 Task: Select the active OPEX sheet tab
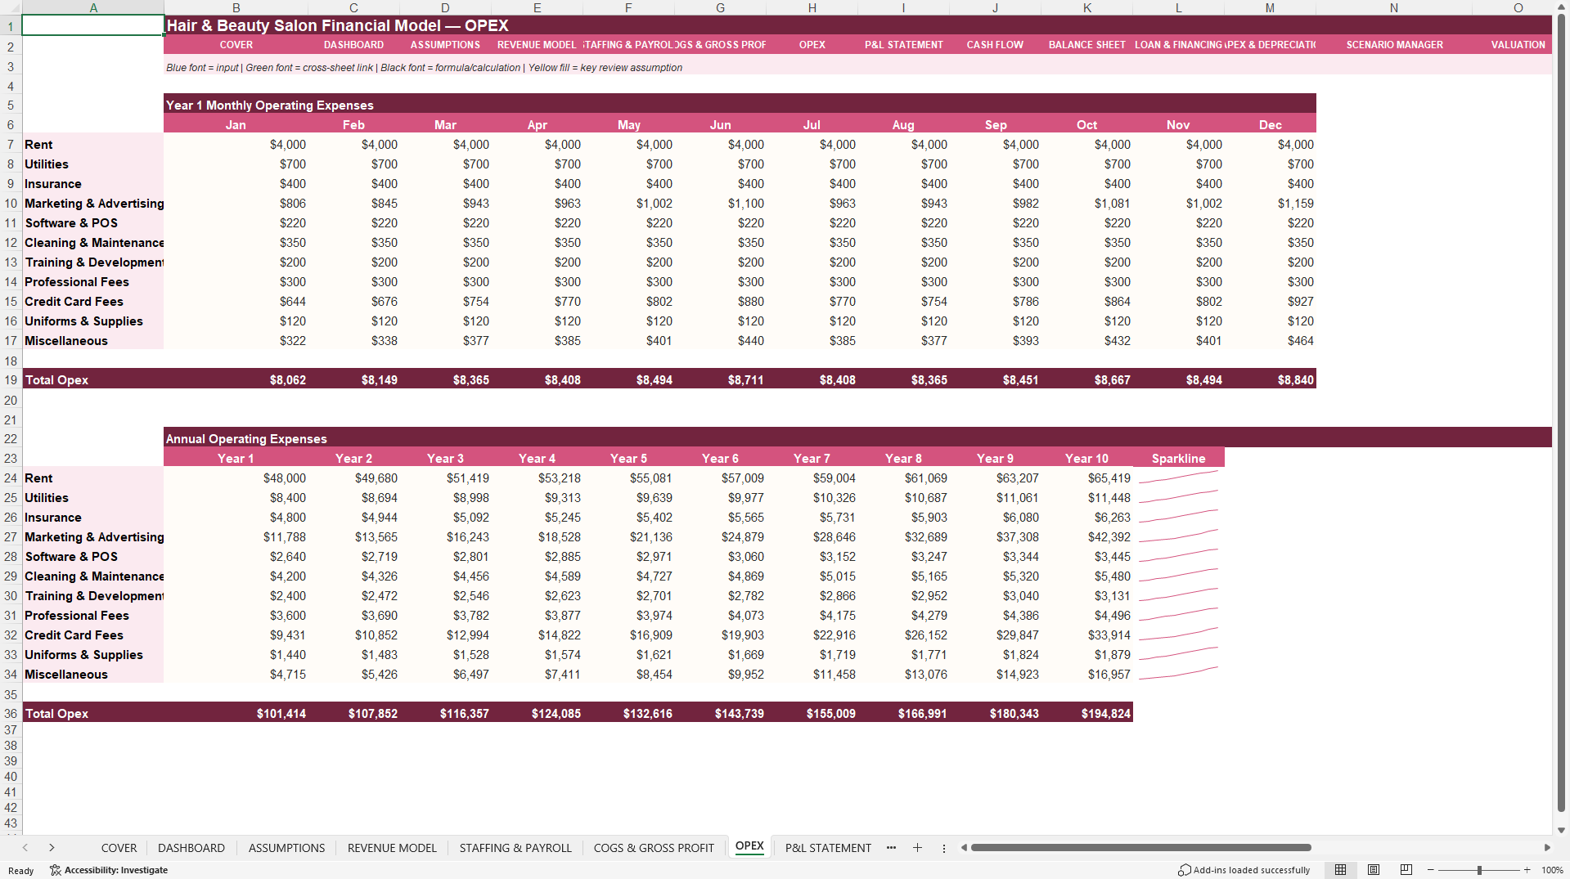(749, 846)
